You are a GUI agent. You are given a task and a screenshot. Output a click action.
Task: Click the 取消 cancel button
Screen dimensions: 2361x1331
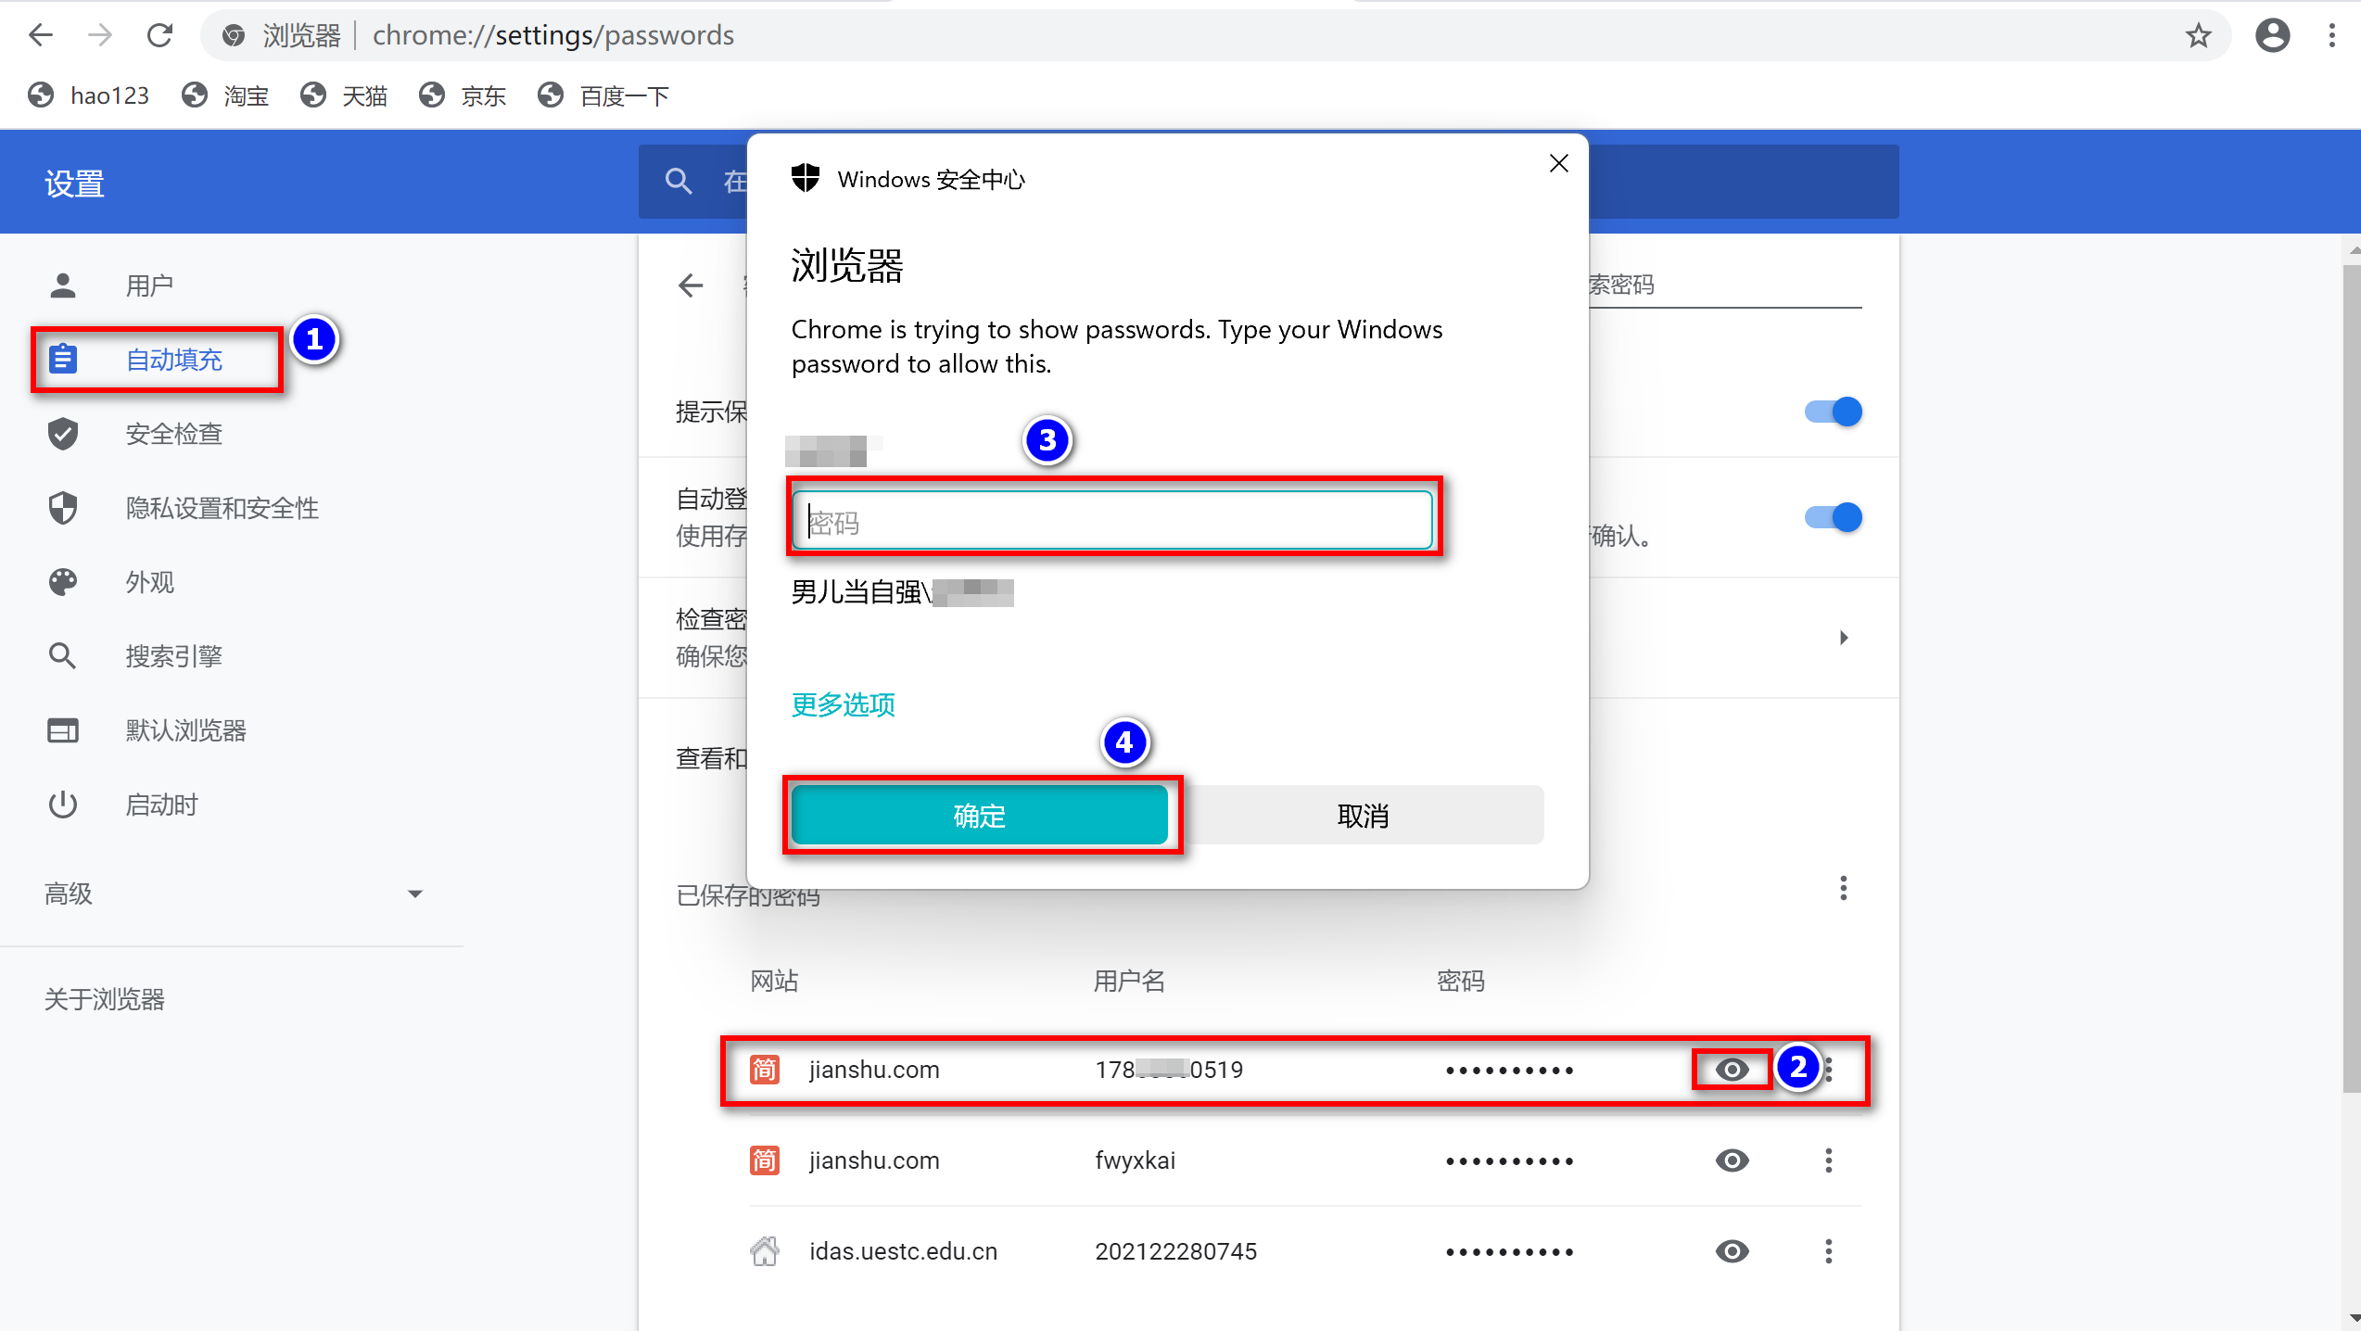click(x=1363, y=816)
